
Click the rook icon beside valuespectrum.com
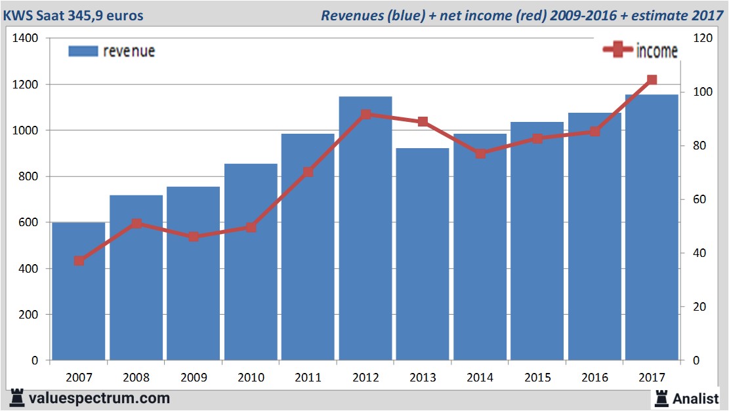(18, 398)
